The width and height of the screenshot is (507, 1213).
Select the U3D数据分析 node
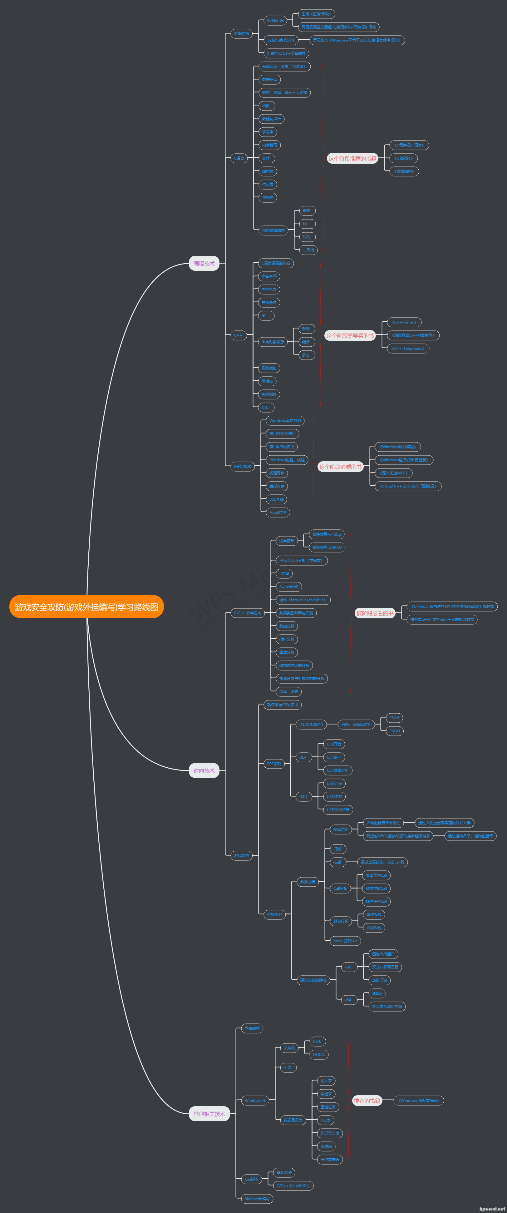click(338, 809)
